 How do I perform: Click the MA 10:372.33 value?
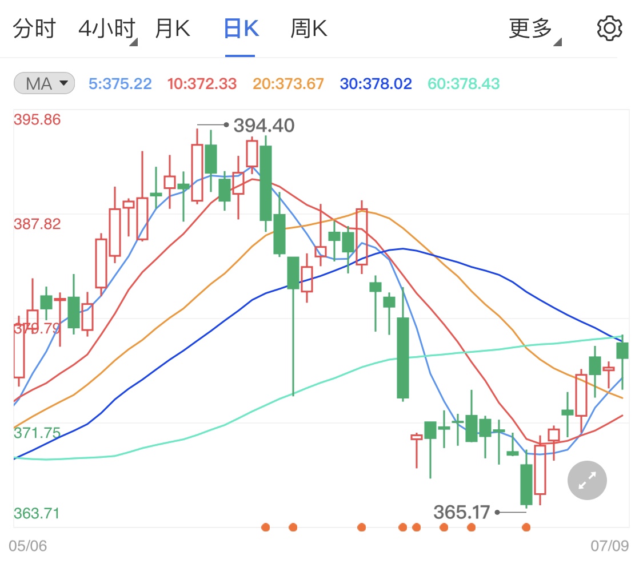pos(202,83)
